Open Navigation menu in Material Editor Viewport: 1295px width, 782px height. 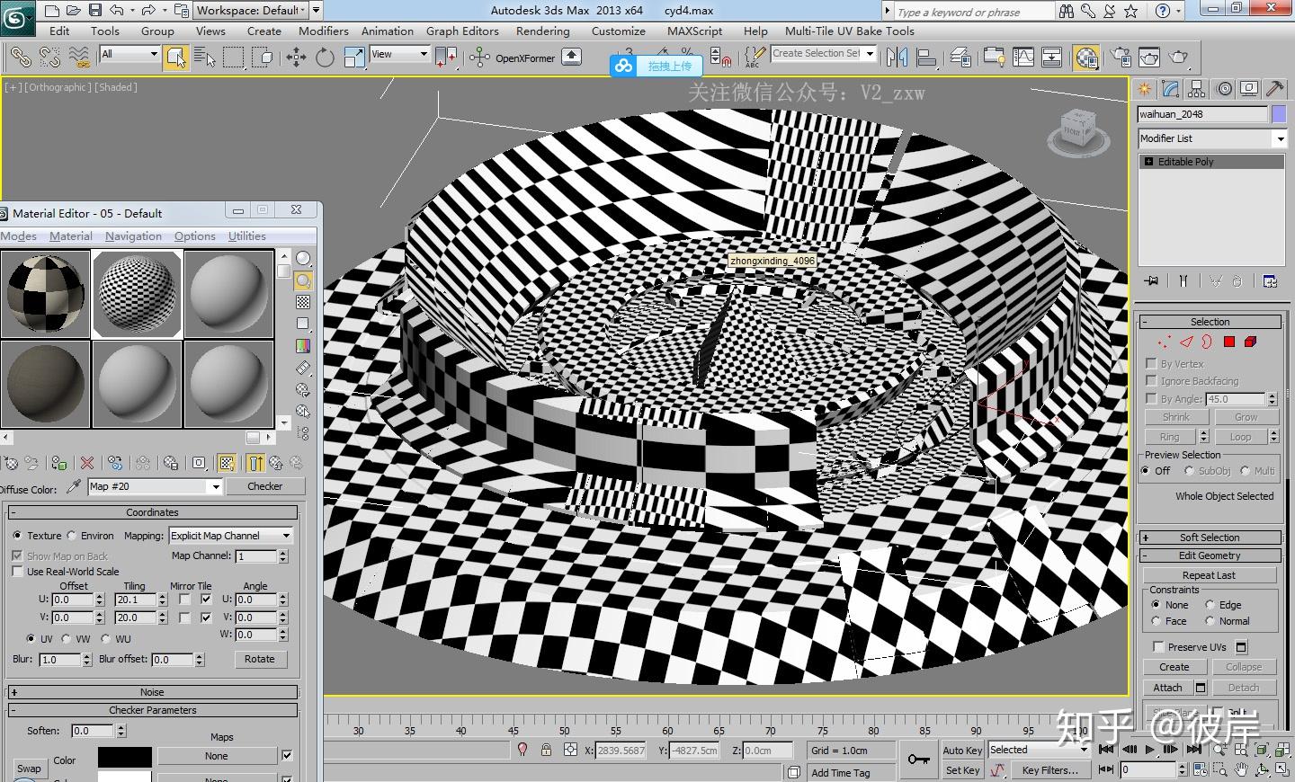(x=133, y=236)
